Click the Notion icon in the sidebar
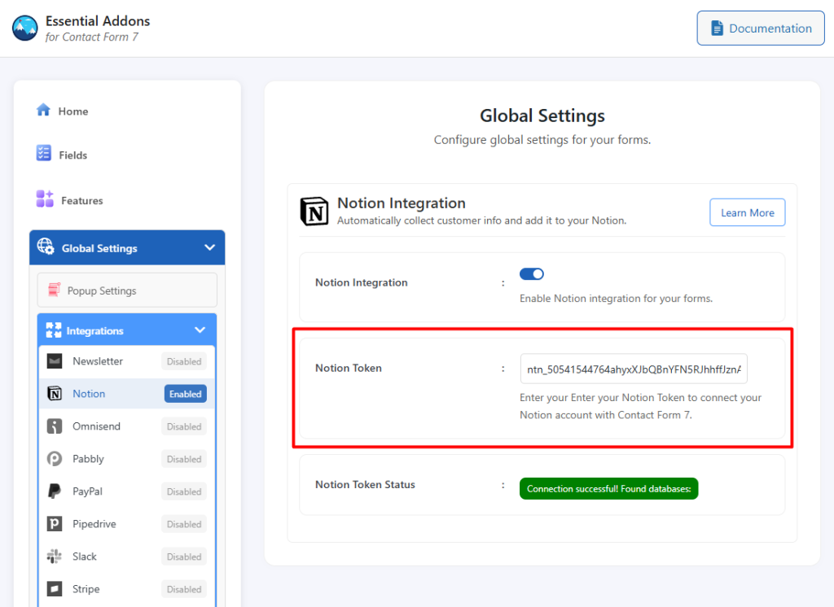This screenshot has width=834, height=607. [55, 393]
